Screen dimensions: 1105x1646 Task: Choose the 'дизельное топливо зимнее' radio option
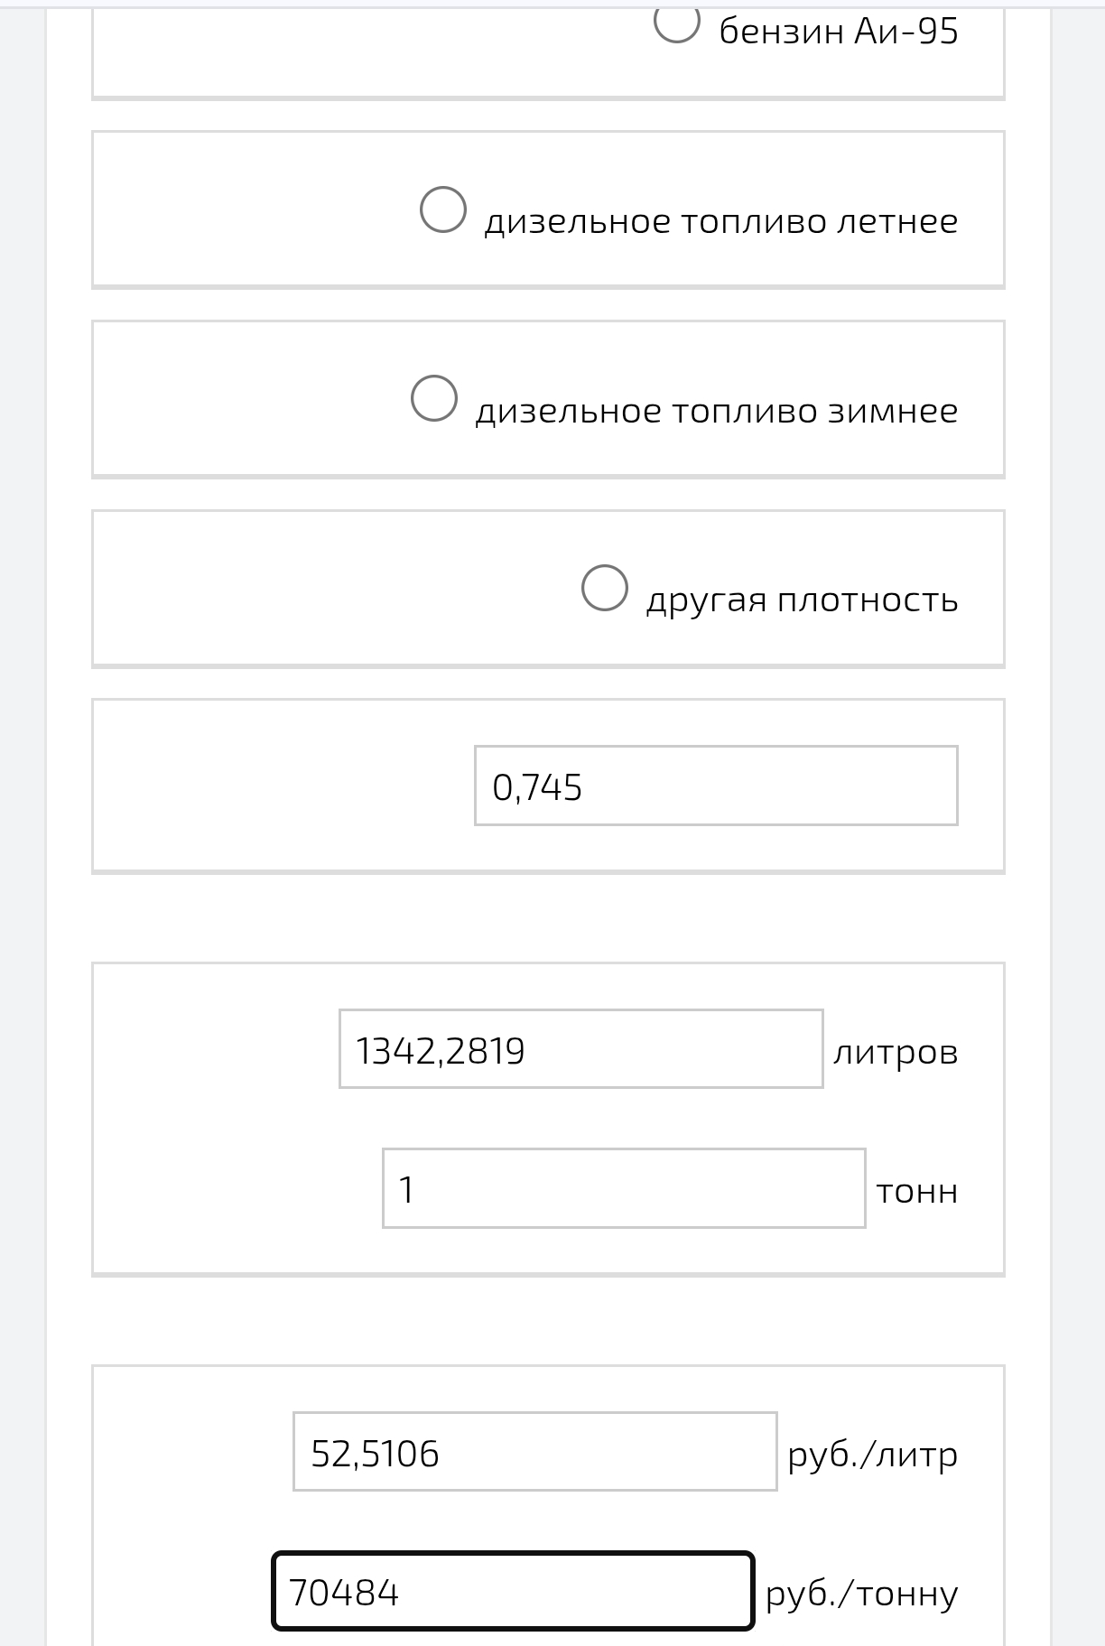coord(434,398)
